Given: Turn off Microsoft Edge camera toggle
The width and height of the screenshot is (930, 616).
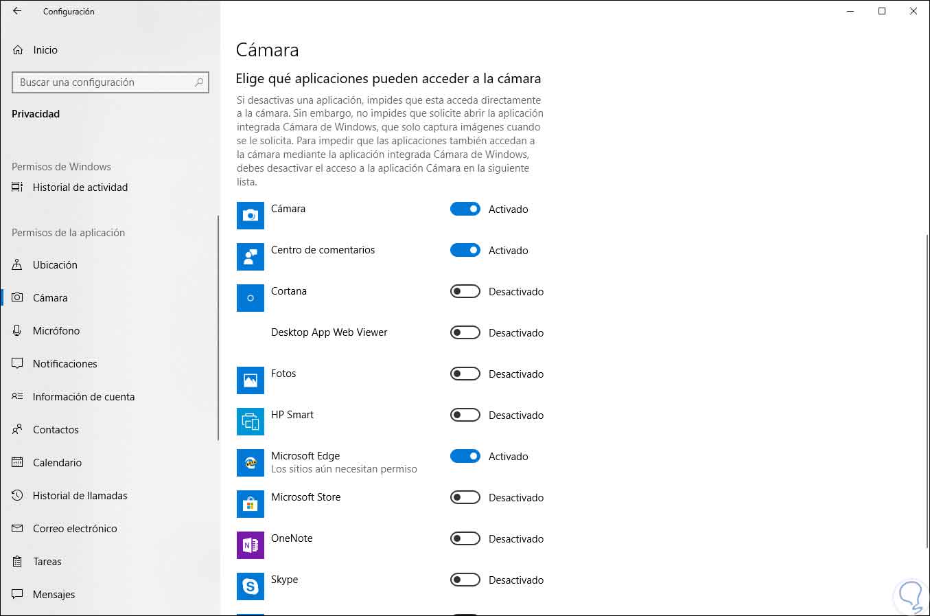Looking at the screenshot, I should tap(465, 457).
